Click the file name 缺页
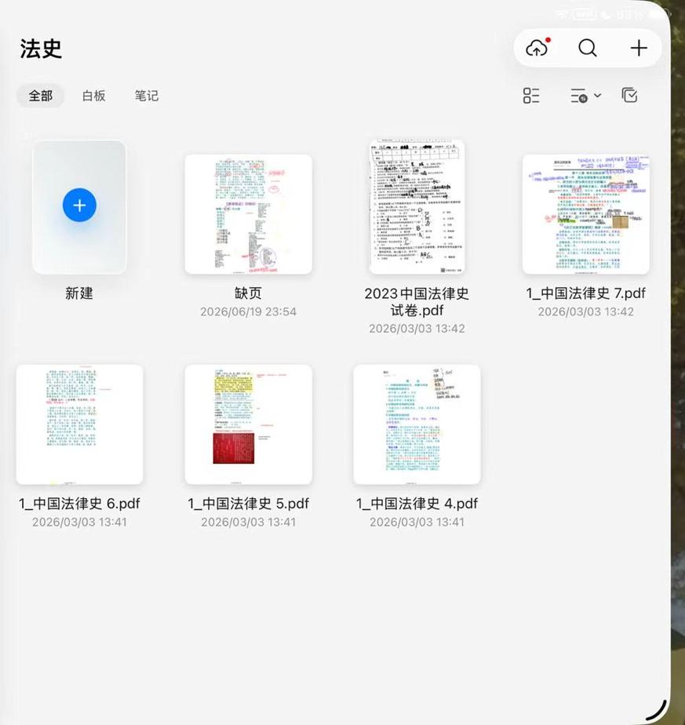Image resolution: width=685 pixels, height=725 pixels. pyautogui.click(x=249, y=293)
